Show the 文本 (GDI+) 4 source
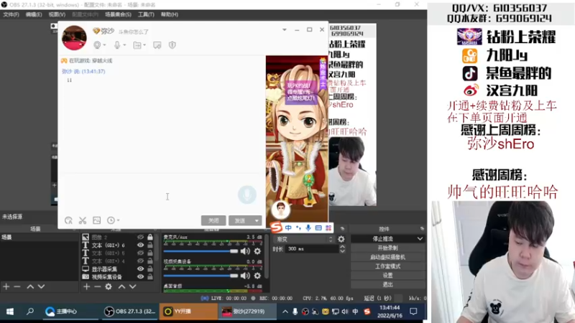Screen dimensions: 575x323 pyautogui.click(x=140, y=261)
